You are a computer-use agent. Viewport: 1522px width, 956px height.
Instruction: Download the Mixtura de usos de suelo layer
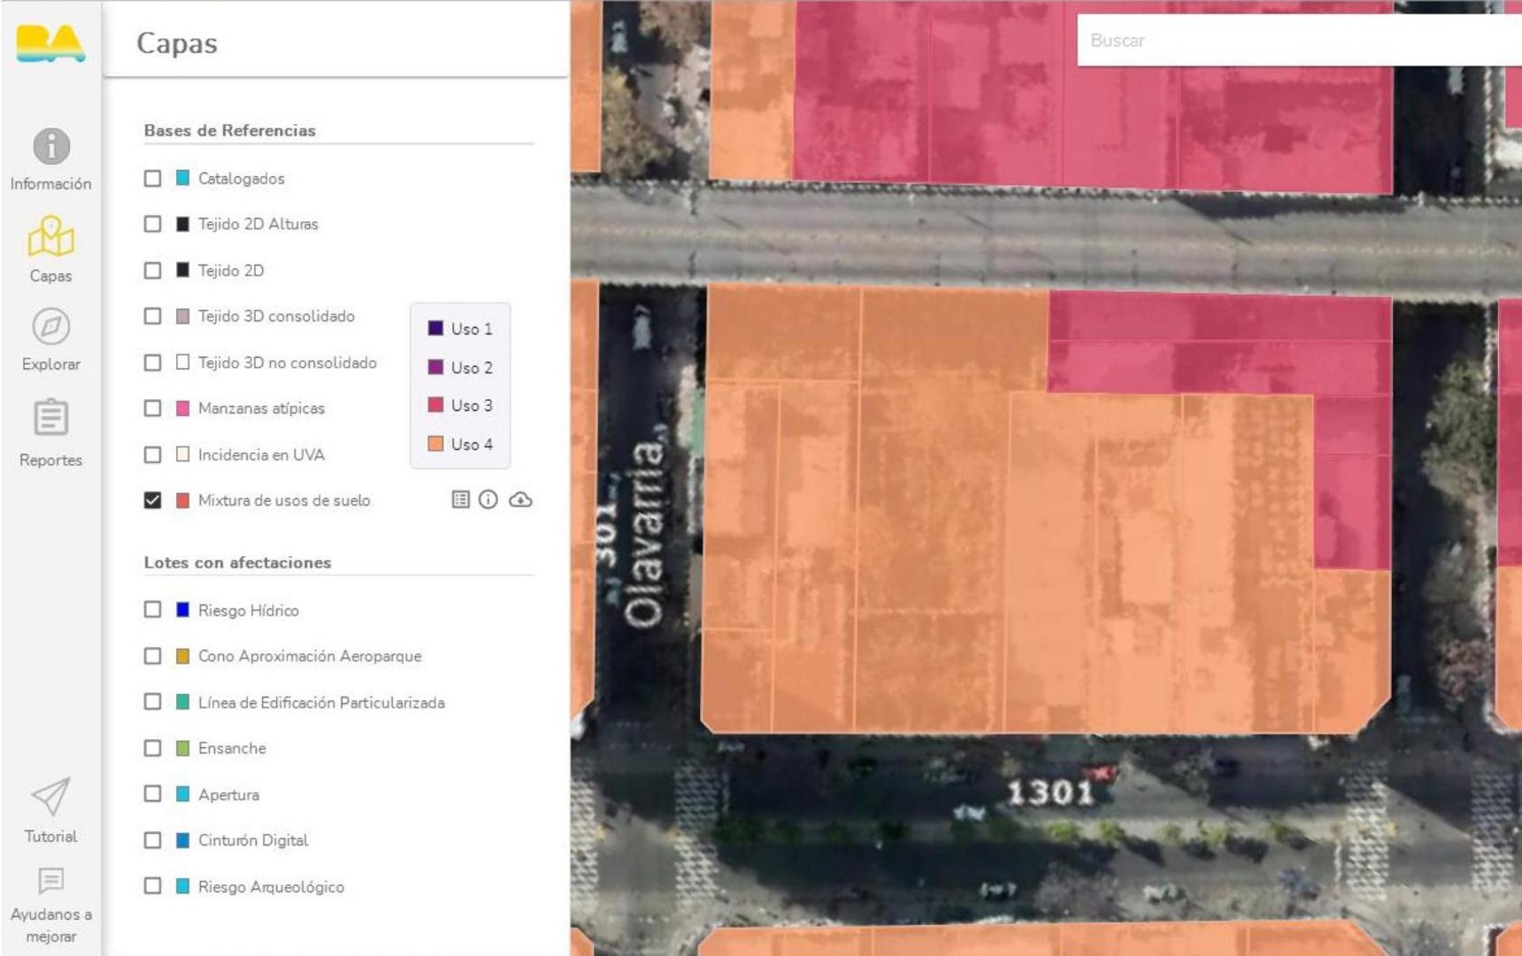click(520, 500)
